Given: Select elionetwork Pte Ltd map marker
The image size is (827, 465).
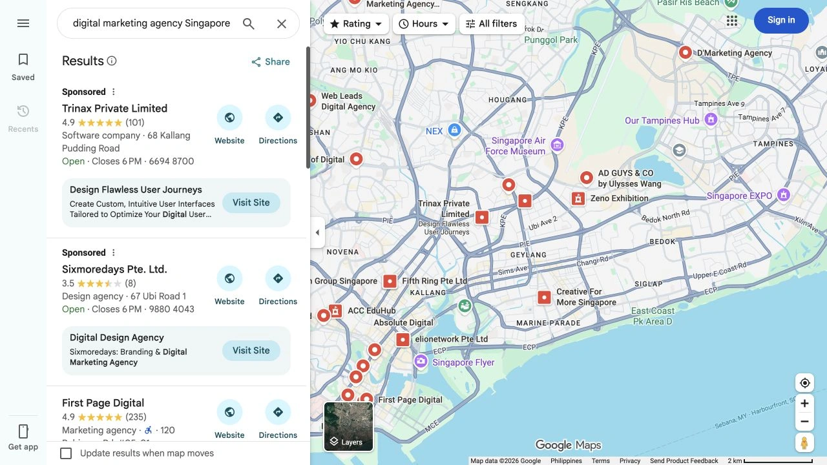Looking at the screenshot, I should 403,339.
